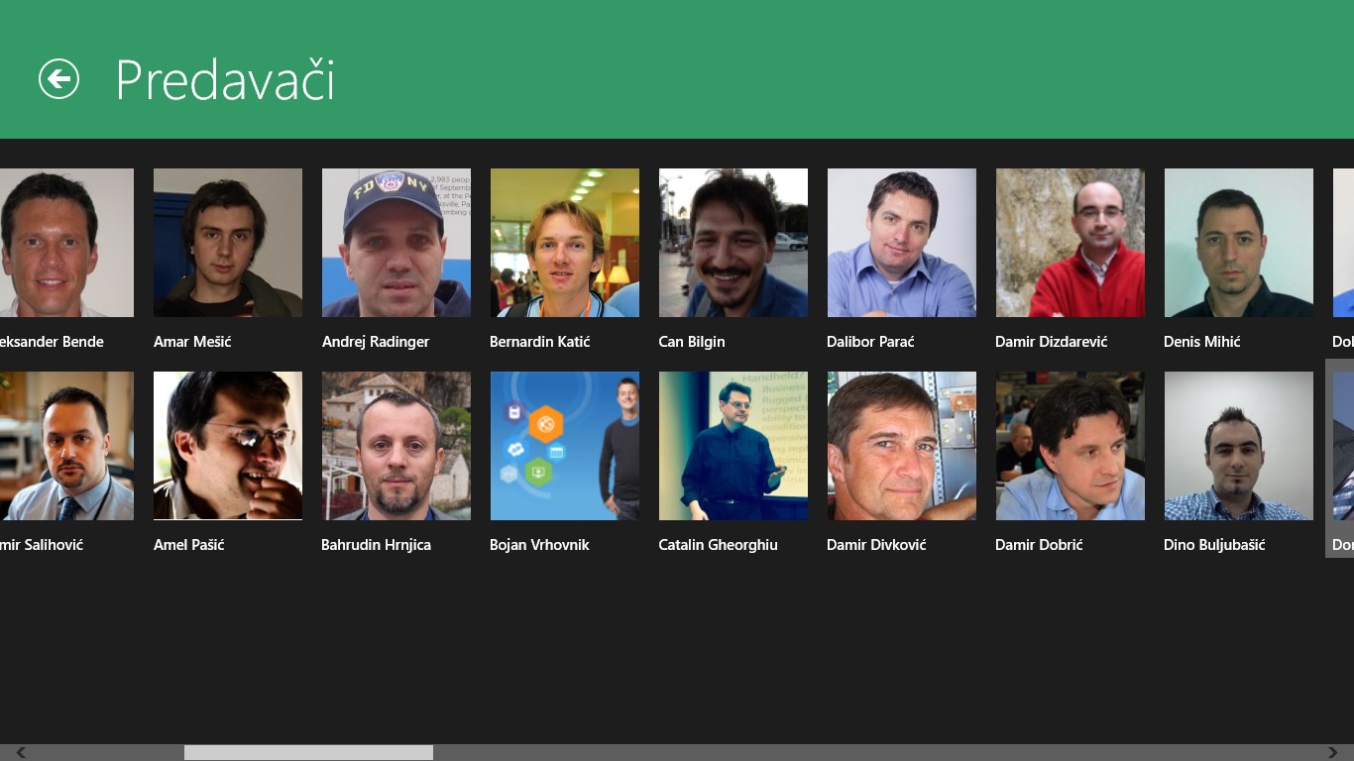Select Amel Pašić's photo

coord(228,446)
